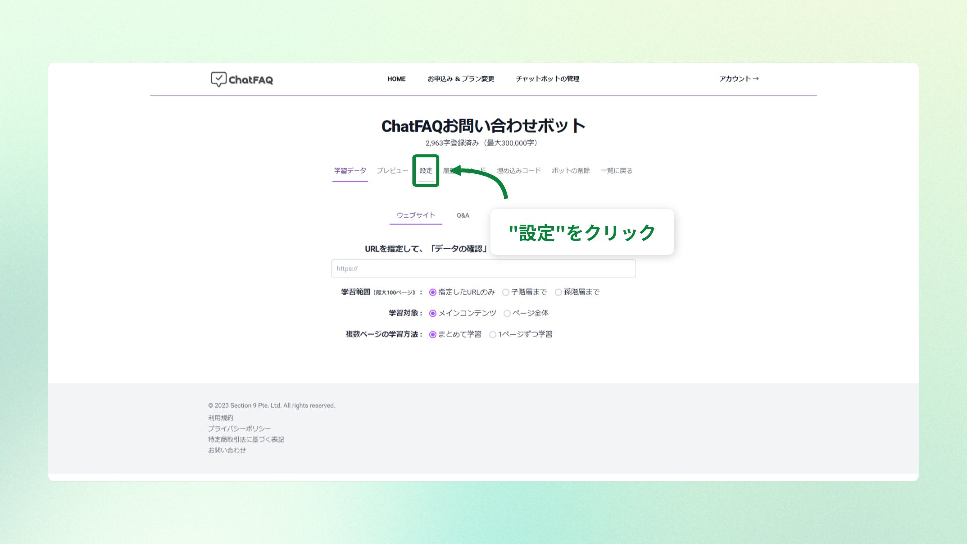The width and height of the screenshot is (967, 544).
Task: Click the ChatFAQ logo icon
Action: [x=219, y=79]
